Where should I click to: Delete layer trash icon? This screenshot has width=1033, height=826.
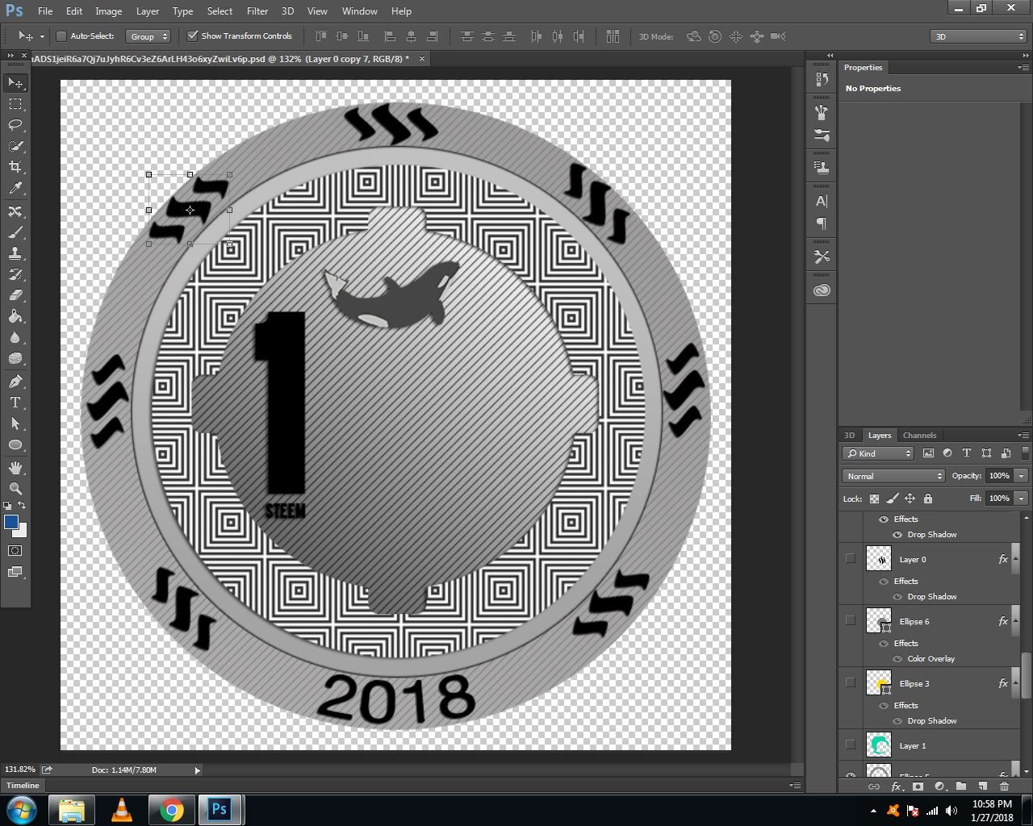pos(1005,786)
